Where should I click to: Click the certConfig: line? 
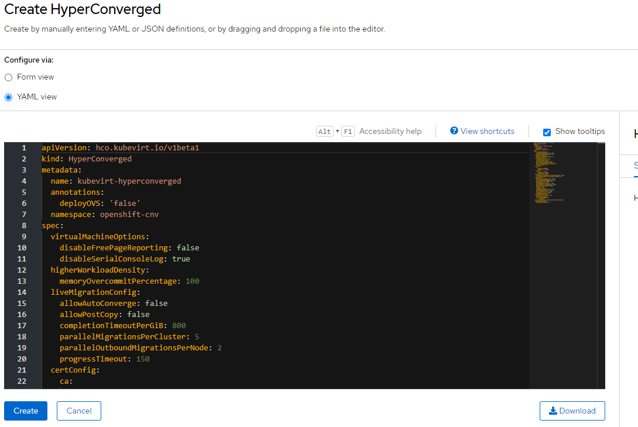pos(76,370)
